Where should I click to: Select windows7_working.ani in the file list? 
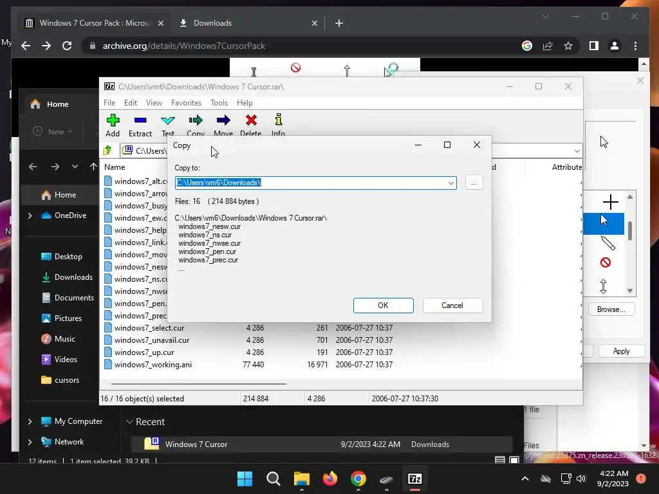153,364
